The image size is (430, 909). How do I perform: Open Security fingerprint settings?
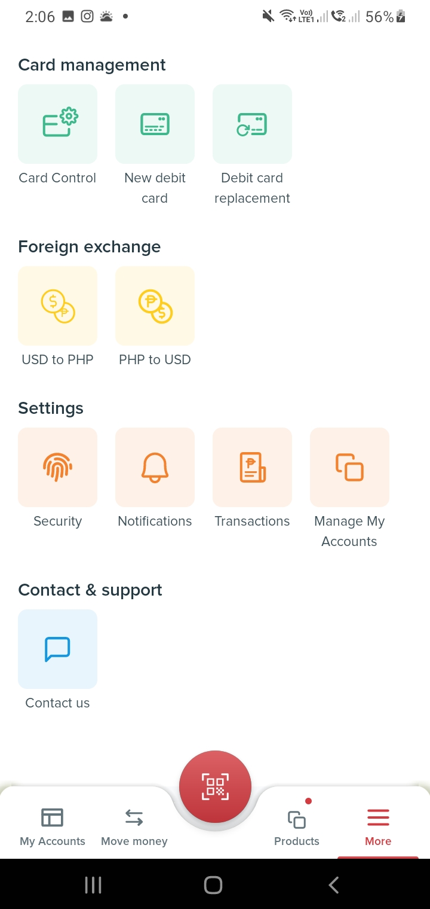click(57, 467)
